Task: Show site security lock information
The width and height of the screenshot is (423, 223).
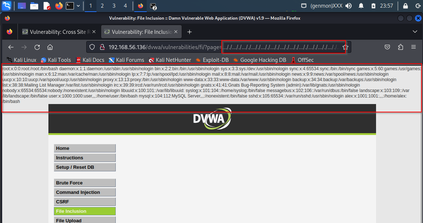Action: [102, 47]
